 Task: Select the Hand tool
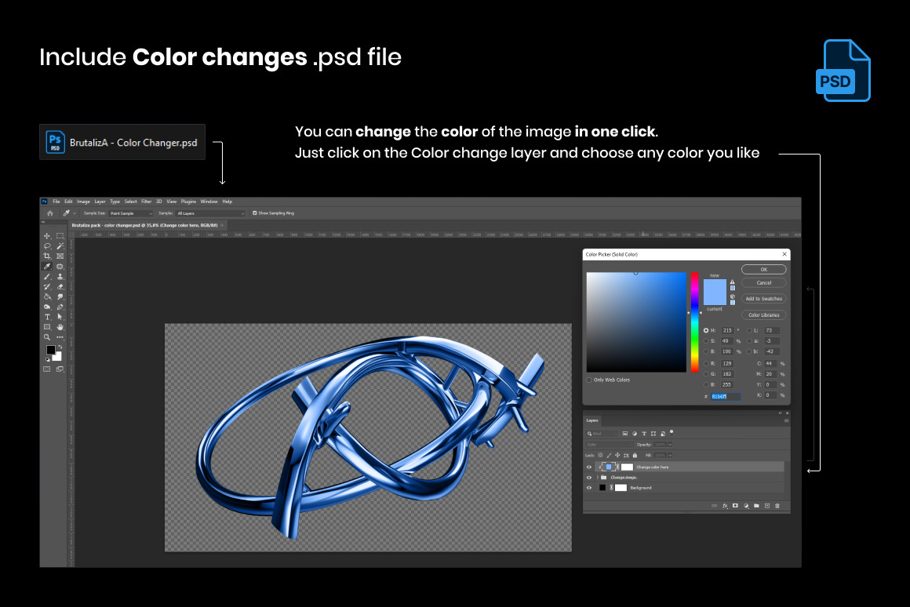tap(60, 327)
